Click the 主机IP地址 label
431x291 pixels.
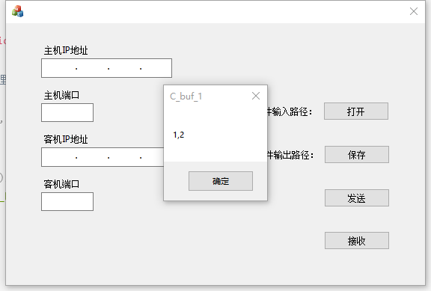coord(66,51)
